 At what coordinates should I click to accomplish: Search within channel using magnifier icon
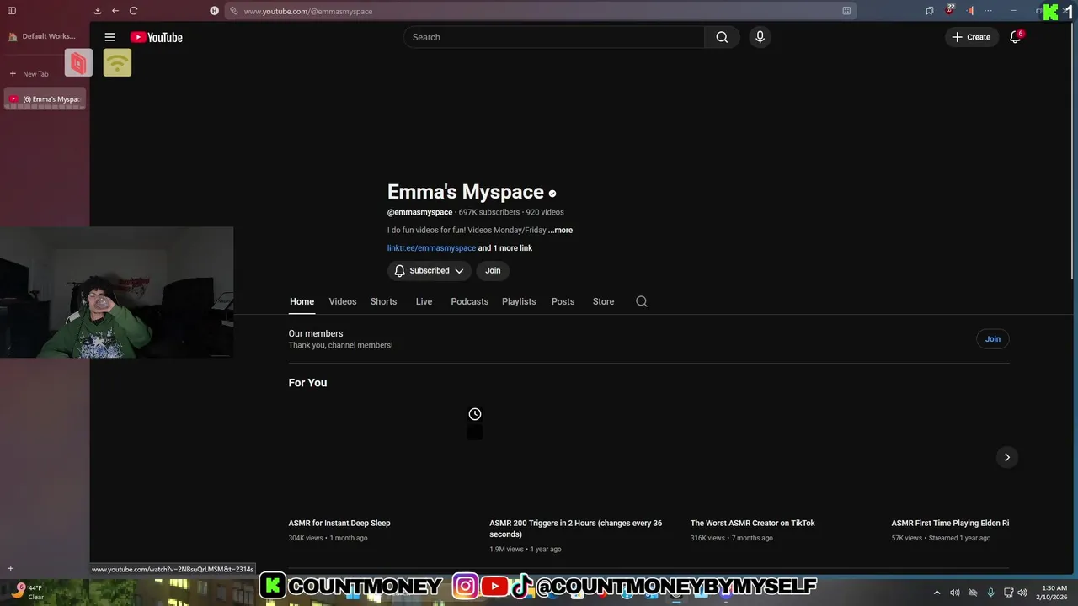click(x=642, y=301)
